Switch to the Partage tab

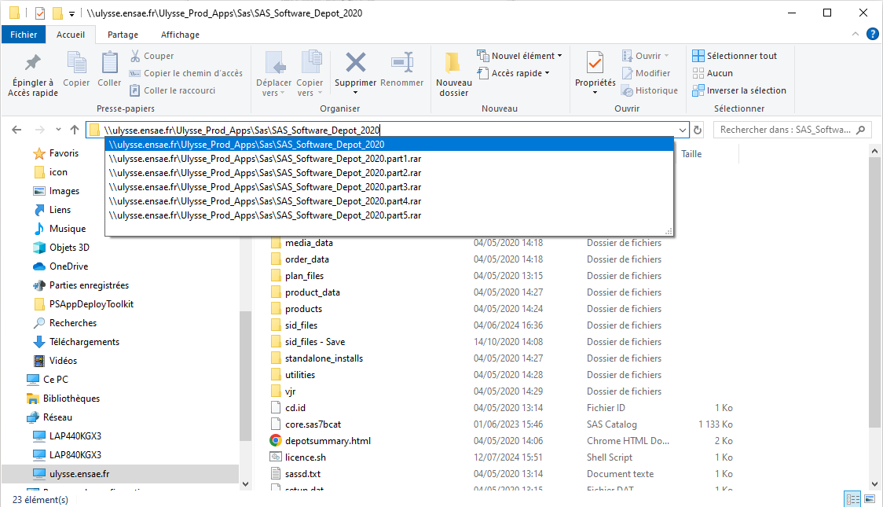[x=123, y=35]
